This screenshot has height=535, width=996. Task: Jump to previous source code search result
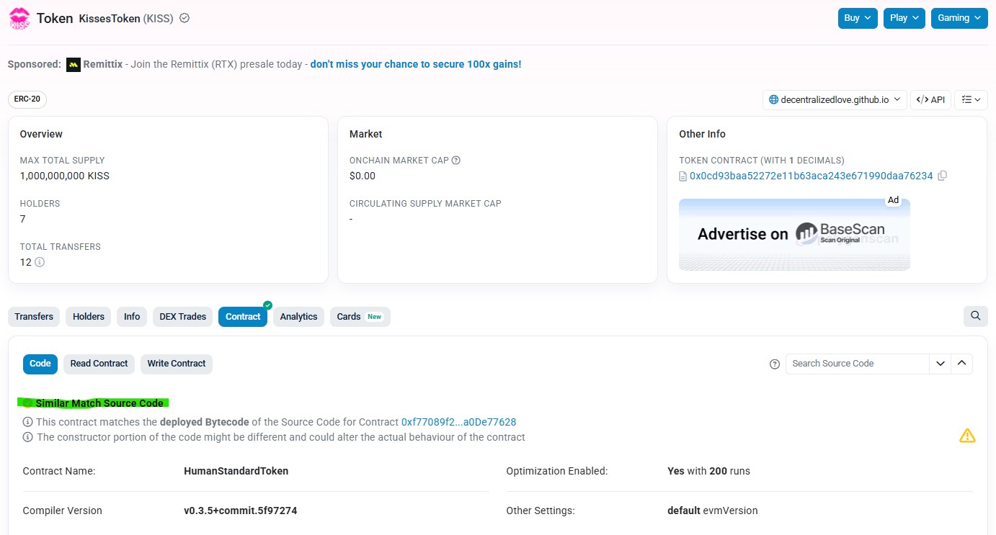pos(962,364)
